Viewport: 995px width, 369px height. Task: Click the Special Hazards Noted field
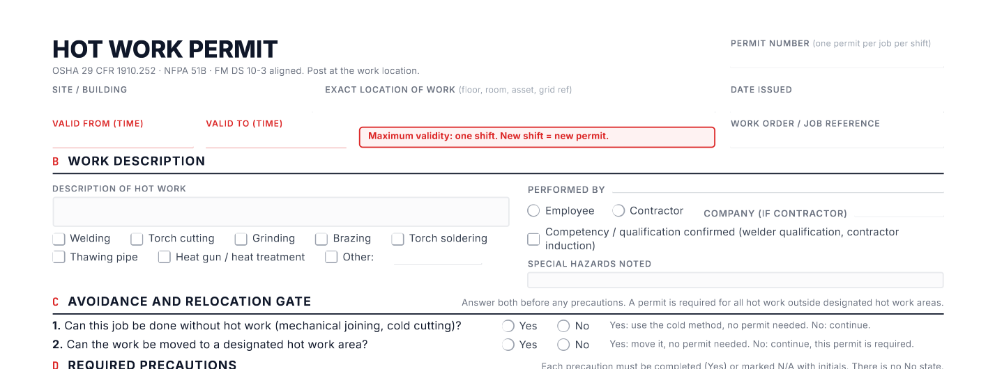(736, 280)
